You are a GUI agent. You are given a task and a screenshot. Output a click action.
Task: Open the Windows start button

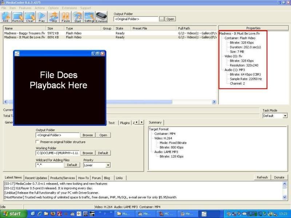[13, 214]
